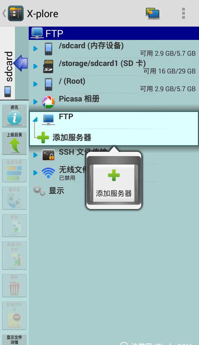
Task: Open the dual-pane switch icon in title bar
Action: (153, 13)
